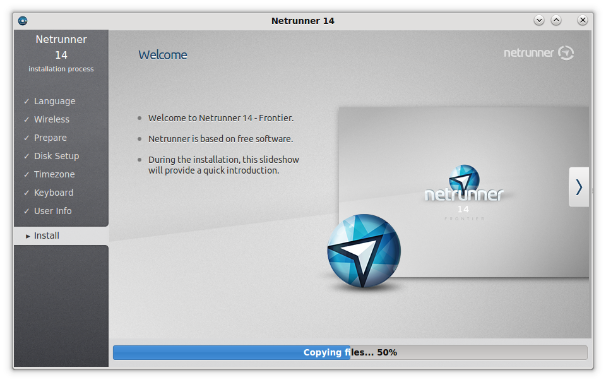This screenshot has width=606, height=382.
Task: Click the Netrunner 14 Frontier slide image
Action: [464, 192]
